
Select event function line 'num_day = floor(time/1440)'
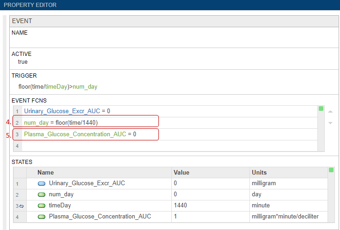[61, 122]
